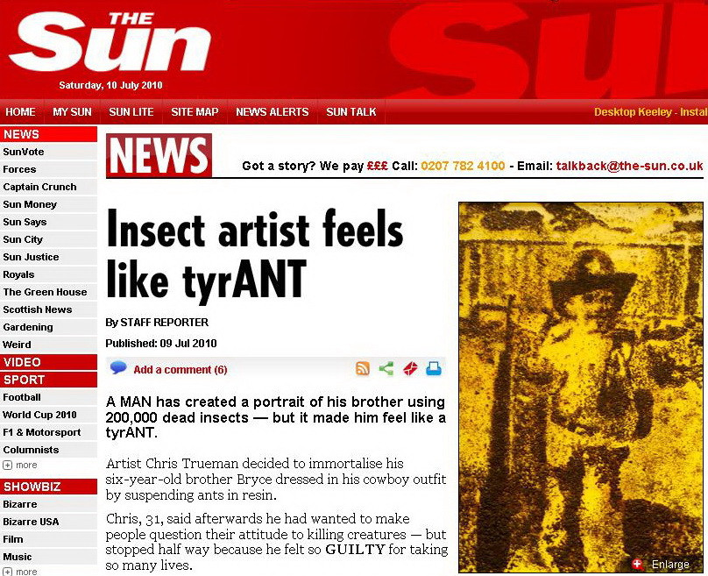Click the Desktop Keeley promo link
This screenshot has height=576, width=708.
(x=651, y=111)
